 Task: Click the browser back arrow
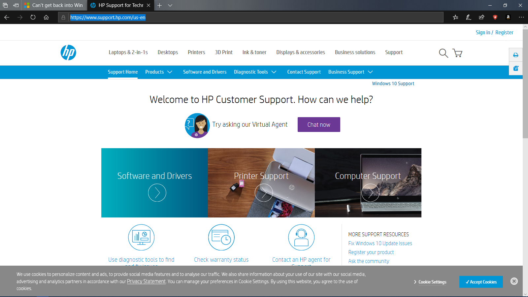point(7,17)
